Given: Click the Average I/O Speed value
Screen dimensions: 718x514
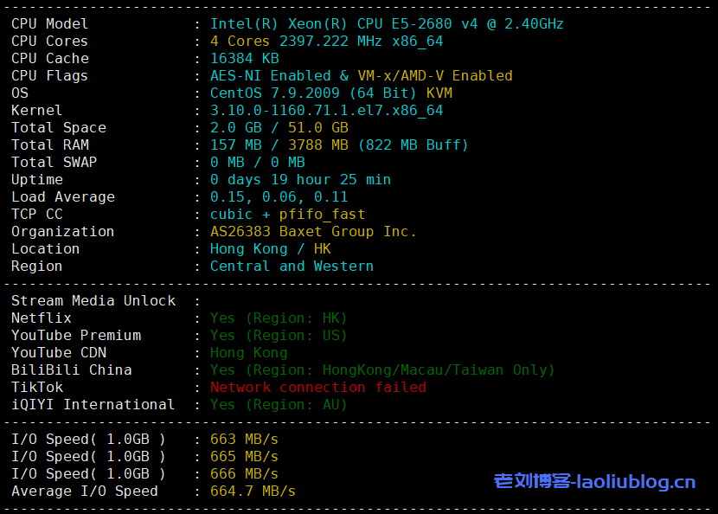Looking at the screenshot, I should point(253,492).
